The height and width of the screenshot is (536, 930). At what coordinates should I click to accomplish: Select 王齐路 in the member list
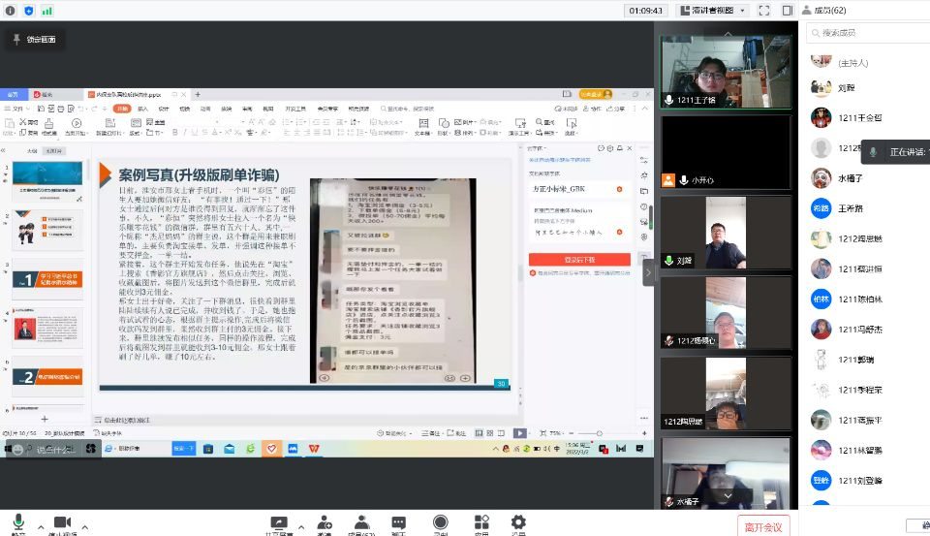(x=852, y=208)
